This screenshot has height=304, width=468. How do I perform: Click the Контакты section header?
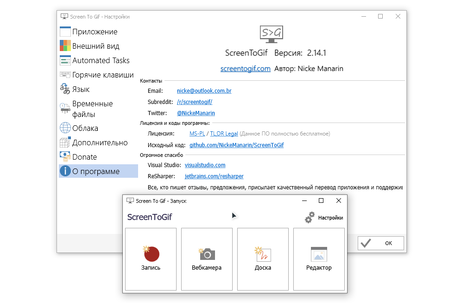coord(151,81)
